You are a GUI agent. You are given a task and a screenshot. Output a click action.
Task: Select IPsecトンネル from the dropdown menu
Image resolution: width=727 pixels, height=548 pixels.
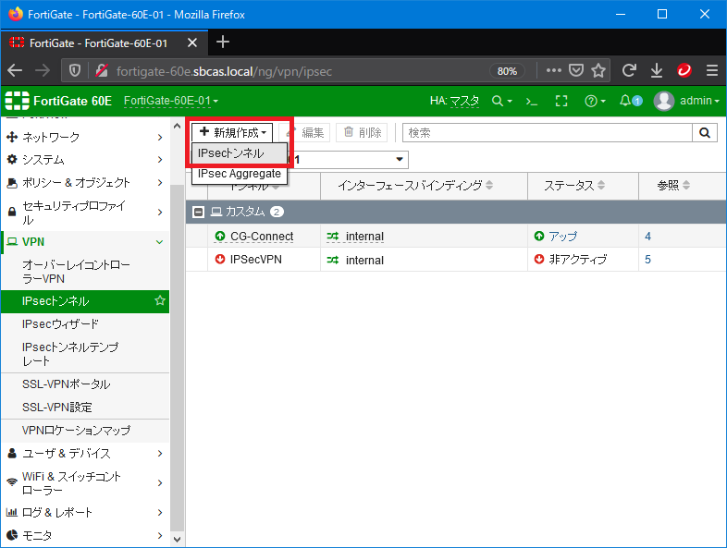pyautogui.click(x=240, y=153)
